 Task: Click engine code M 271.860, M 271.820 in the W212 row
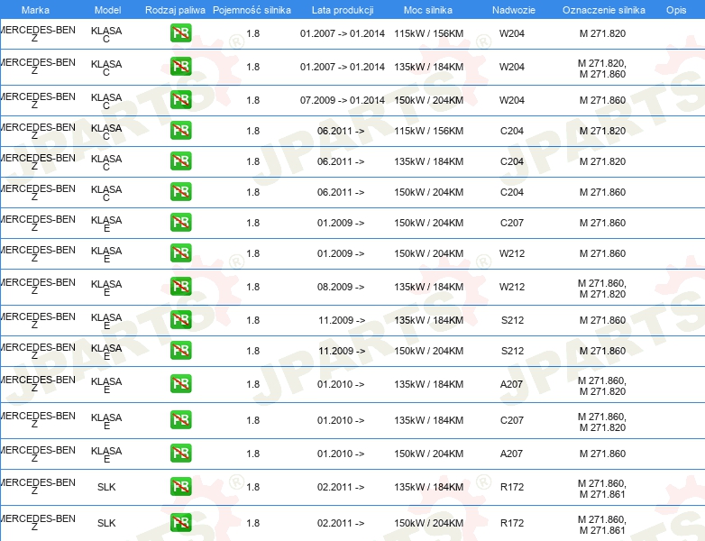pos(602,289)
